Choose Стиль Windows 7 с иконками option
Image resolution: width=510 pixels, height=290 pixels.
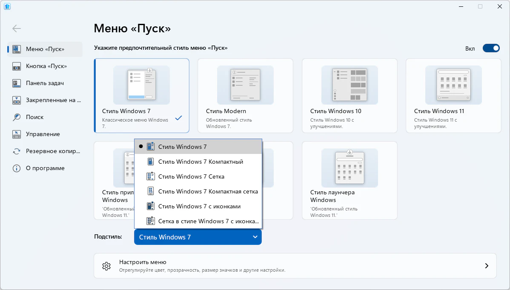click(x=198, y=206)
